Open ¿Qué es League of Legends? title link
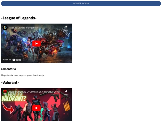This screenshot has height=121, width=162. coord(23,28)
